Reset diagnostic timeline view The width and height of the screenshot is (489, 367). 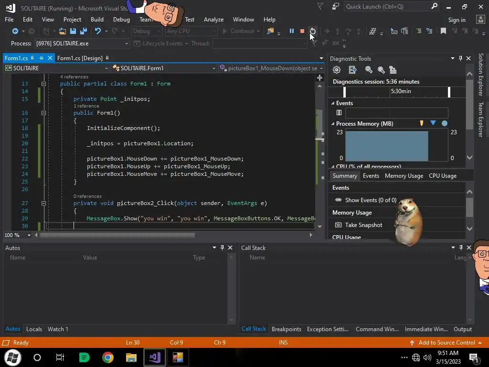point(393,70)
